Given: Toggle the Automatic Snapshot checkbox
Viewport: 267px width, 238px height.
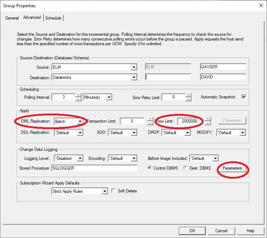Looking at the screenshot, I should [x=243, y=97].
